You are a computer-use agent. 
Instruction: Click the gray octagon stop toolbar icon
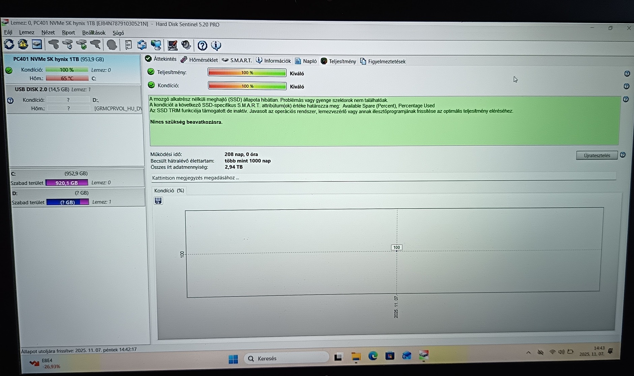click(112, 45)
